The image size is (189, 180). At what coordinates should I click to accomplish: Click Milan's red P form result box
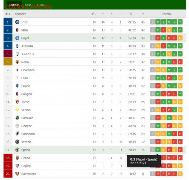click(x=163, y=30)
